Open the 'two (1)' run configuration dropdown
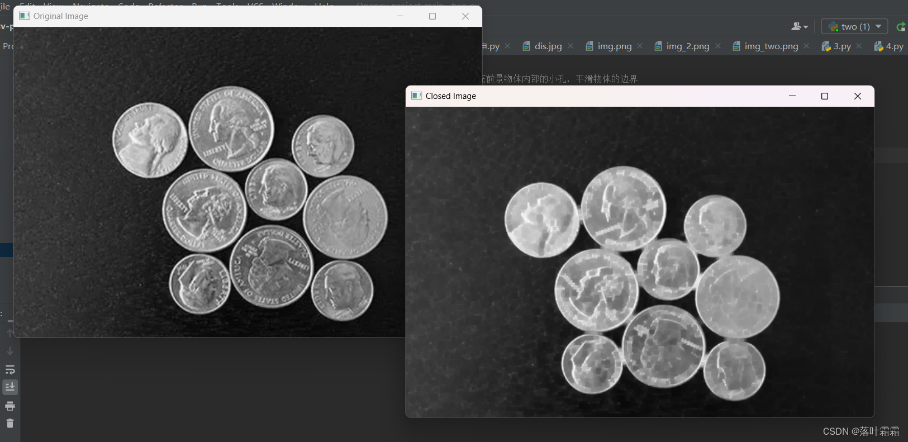The image size is (908, 442). pos(854,26)
